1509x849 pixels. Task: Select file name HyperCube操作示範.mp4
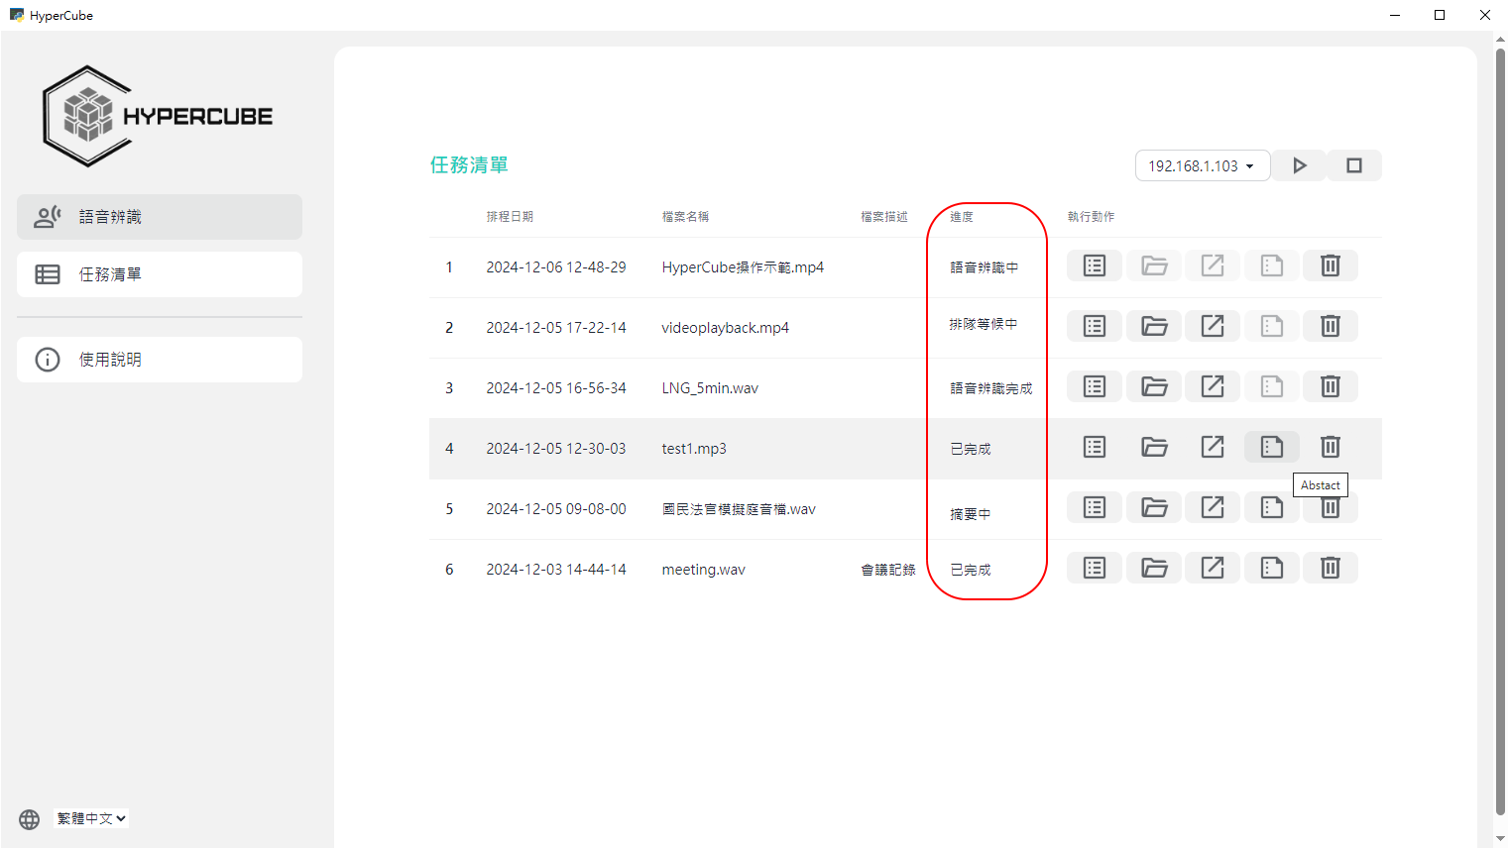click(x=743, y=267)
